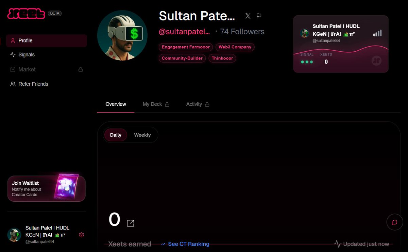Viewport: 408px width, 252px height.
Task: Click the Xeet emblem on profile card
Action: (x=376, y=61)
